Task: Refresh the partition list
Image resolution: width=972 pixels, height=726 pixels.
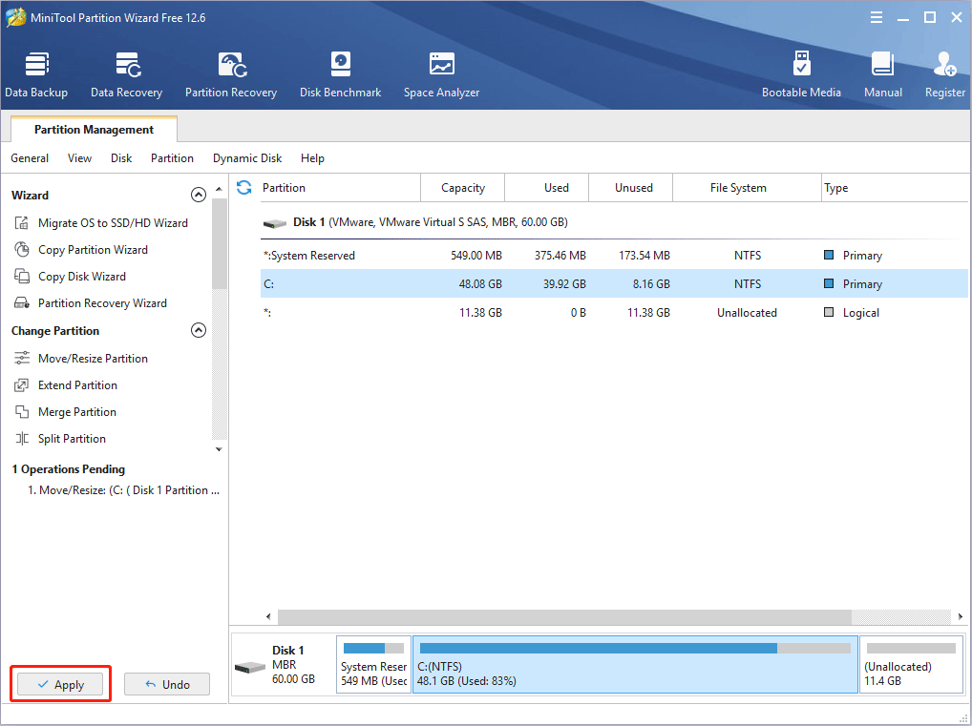Action: (x=244, y=188)
